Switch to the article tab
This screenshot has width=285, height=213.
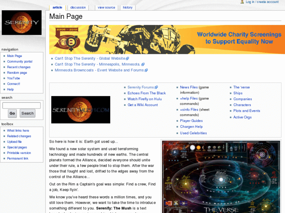[x=58, y=7]
